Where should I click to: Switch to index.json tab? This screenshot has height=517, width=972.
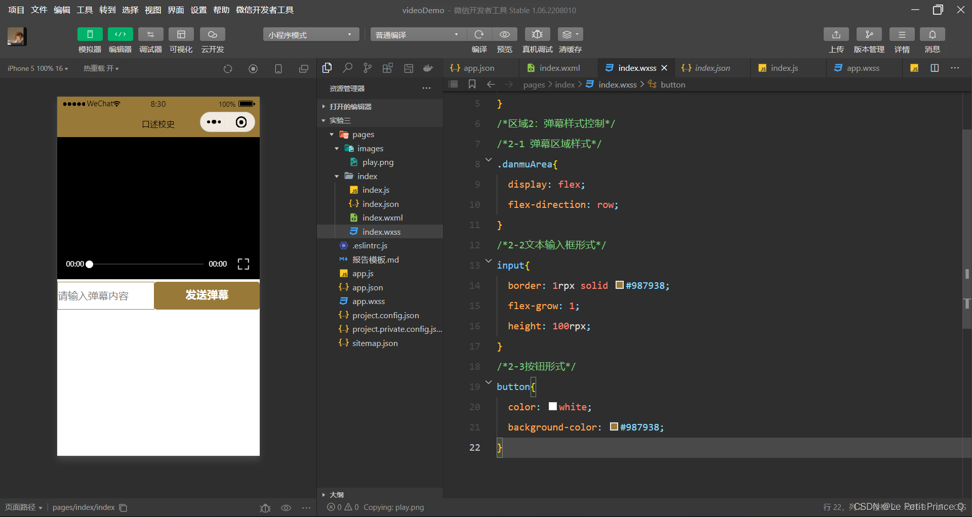(x=711, y=68)
